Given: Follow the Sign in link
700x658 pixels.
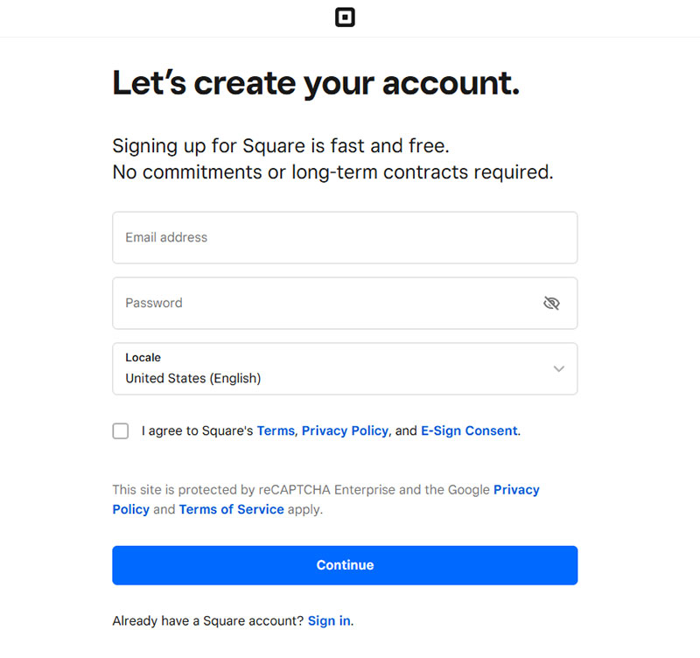Looking at the screenshot, I should pos(329,621).
